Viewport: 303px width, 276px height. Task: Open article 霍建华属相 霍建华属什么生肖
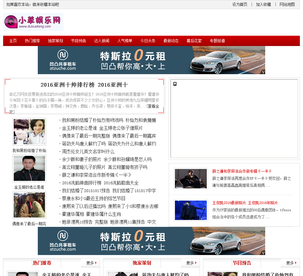92,214
